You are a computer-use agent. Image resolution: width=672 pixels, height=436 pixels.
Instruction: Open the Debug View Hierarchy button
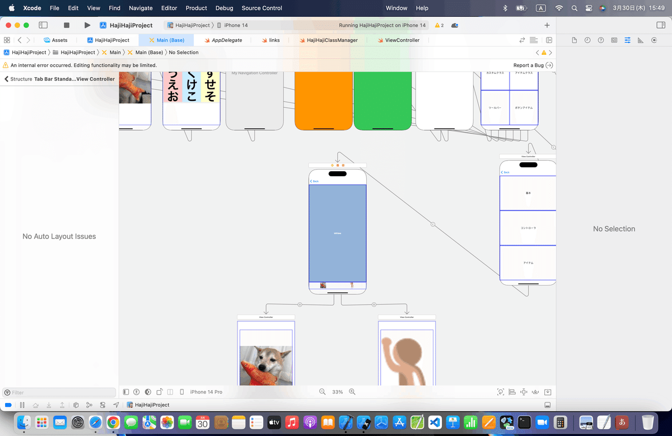(x=76, y=405)
